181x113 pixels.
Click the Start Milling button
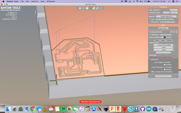point(163,52)
